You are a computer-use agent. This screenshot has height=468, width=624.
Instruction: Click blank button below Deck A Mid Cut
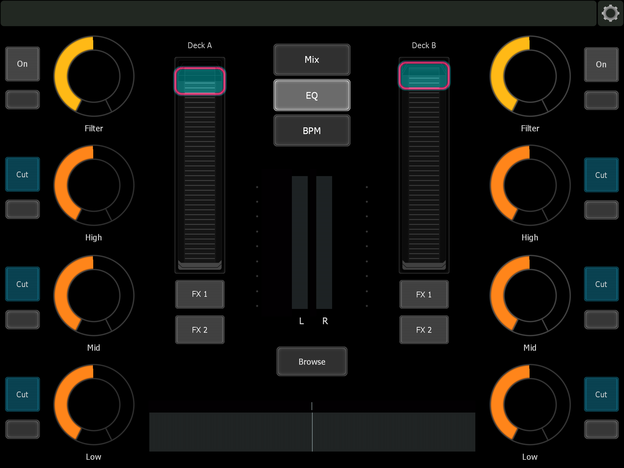23,320
